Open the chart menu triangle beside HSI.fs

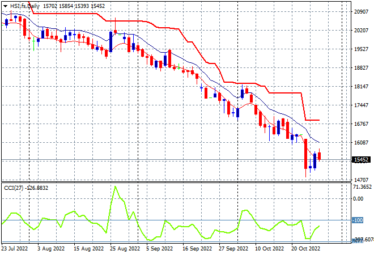(5, 6)
